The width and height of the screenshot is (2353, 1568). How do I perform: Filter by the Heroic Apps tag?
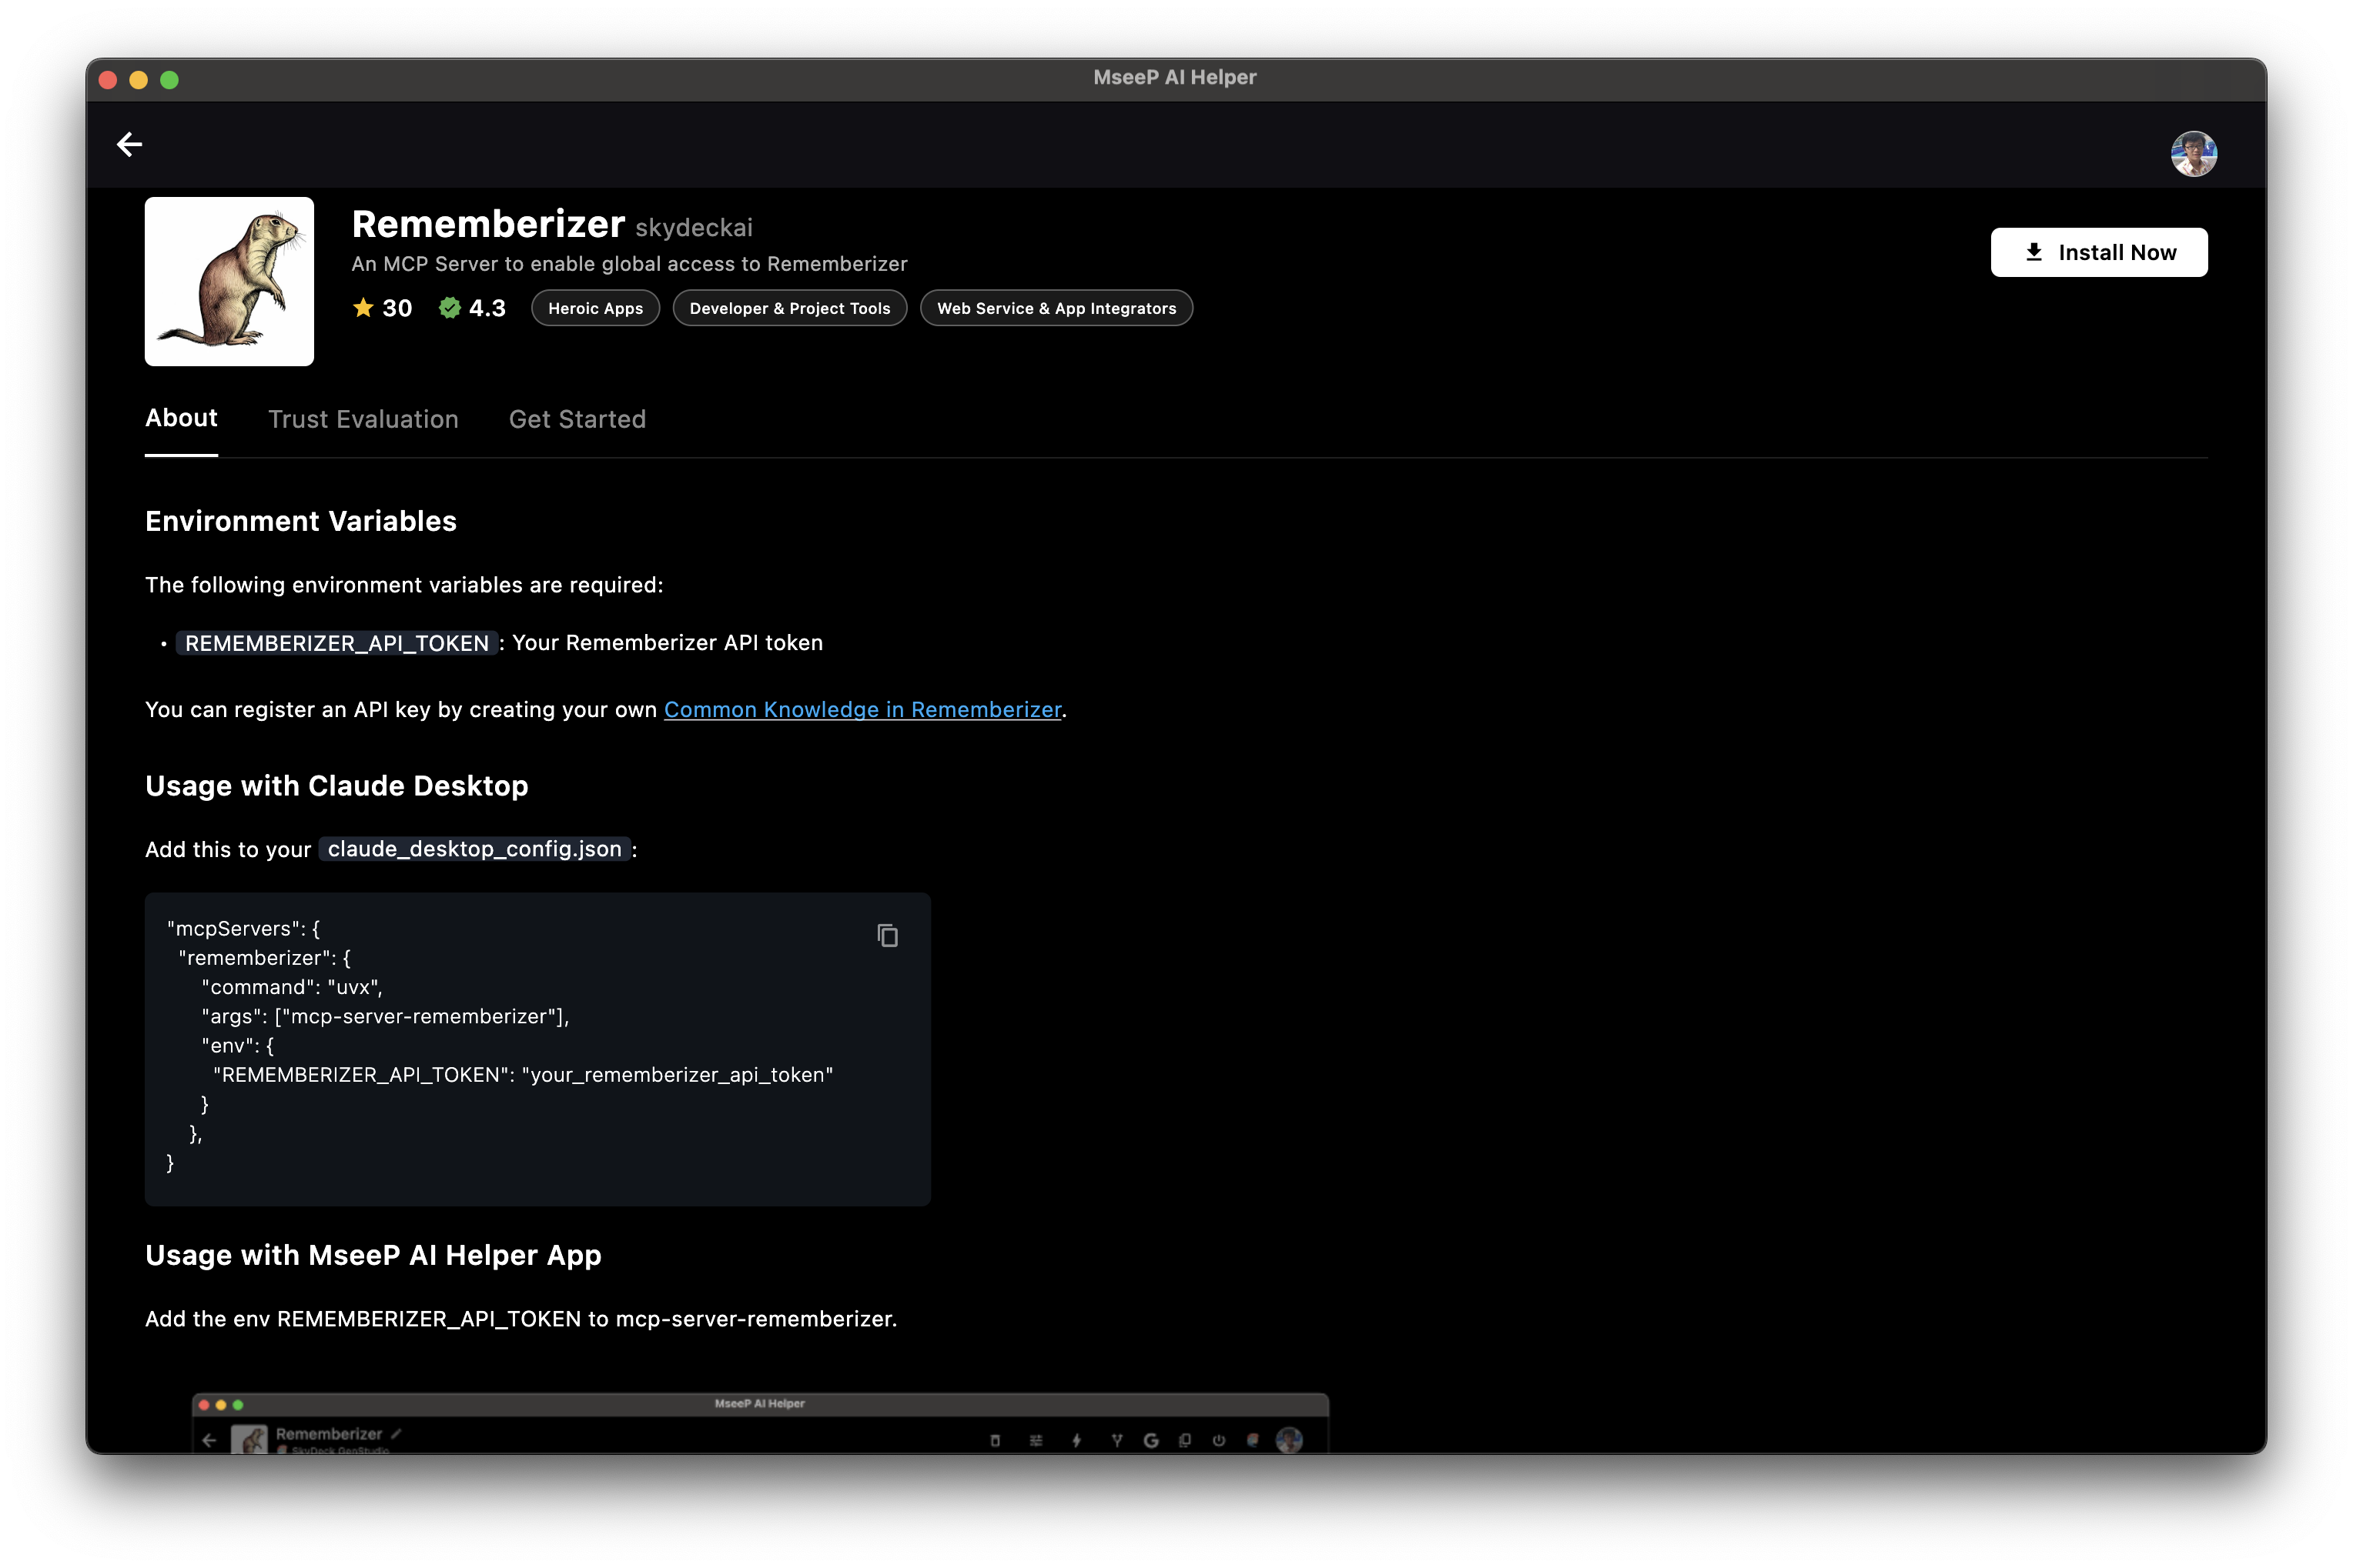click(x=594, y=308)
